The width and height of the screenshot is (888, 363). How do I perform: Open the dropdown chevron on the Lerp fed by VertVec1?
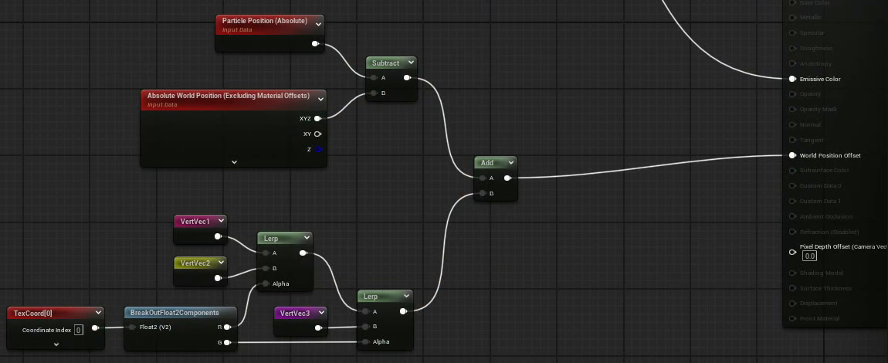point(307,238)
